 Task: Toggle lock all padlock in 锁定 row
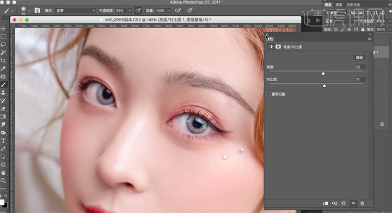click(x=363, y=29)
